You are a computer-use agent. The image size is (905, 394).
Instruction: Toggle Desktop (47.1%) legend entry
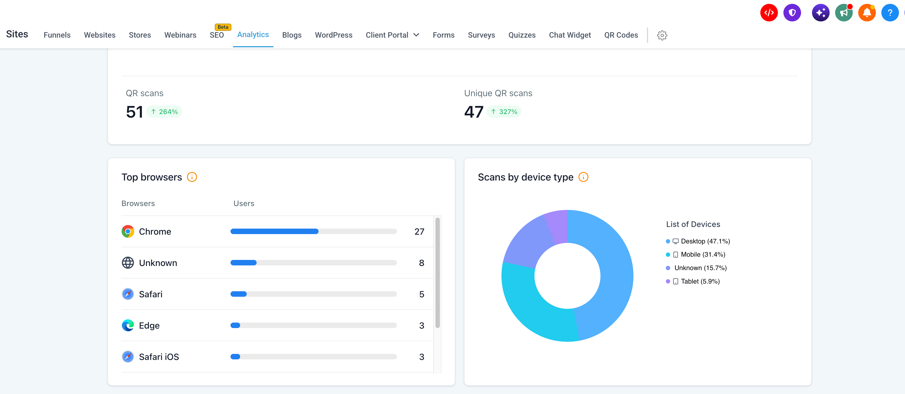click(x=698, y=242)
